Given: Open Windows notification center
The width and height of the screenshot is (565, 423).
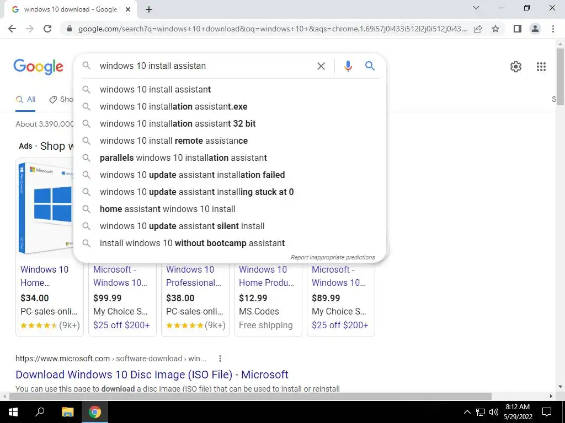Looking at the screenshot, I should coord(547,412).
